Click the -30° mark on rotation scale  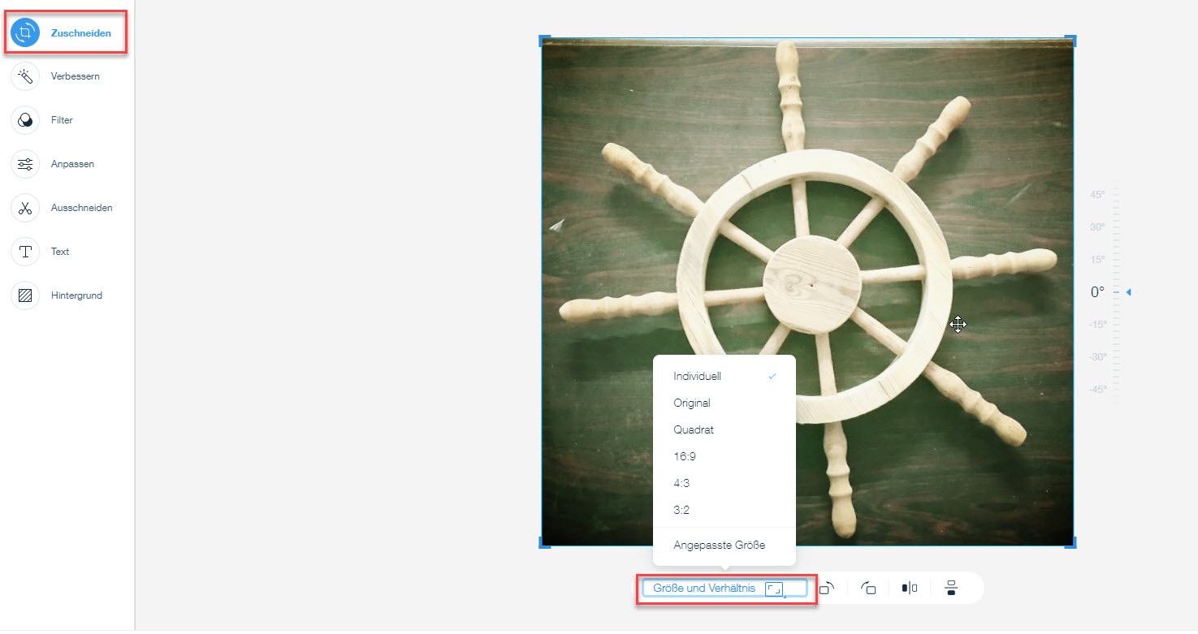(x=1097, y=357)
